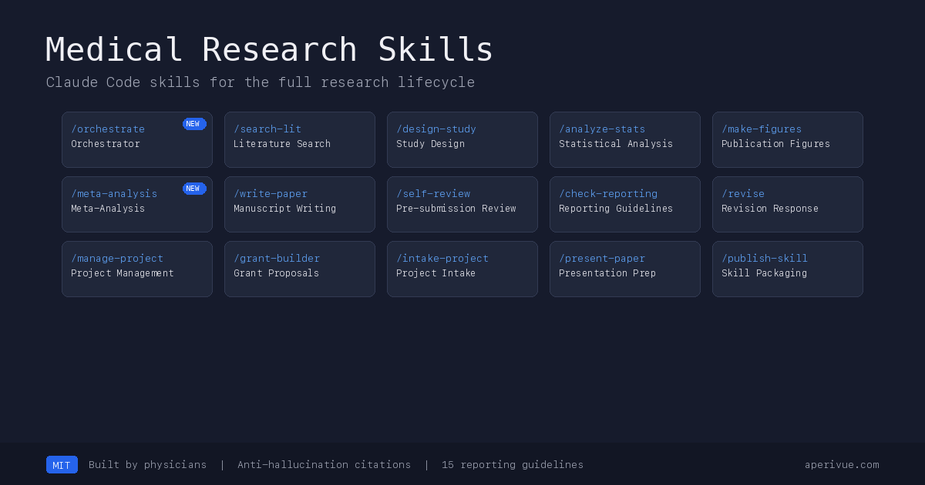The height and width of the screenshot is (485, 925).
Task: Click the MIT license badge in footer
Action: tap(62, 464)
